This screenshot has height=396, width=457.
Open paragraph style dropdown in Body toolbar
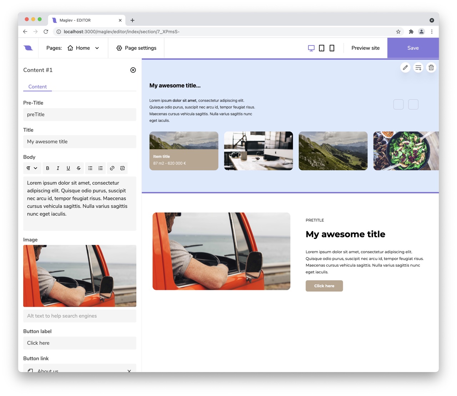32,168
